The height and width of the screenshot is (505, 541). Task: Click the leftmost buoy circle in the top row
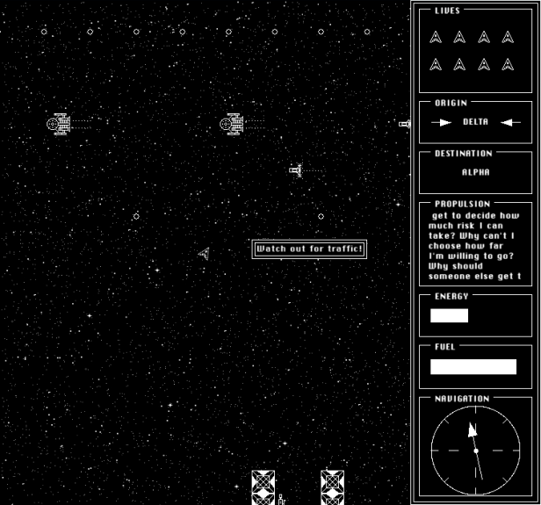tap(44, 32)
